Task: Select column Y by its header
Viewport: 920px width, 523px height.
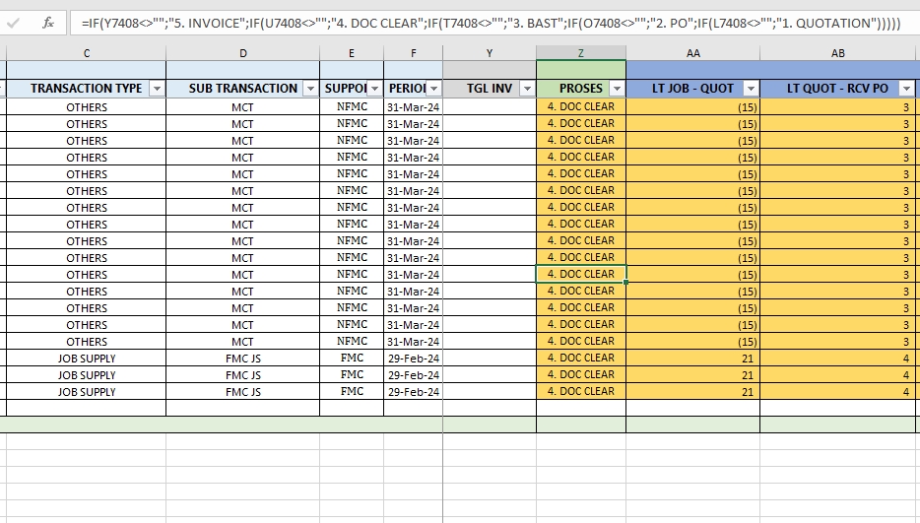Action: click(x=490, y=53)
